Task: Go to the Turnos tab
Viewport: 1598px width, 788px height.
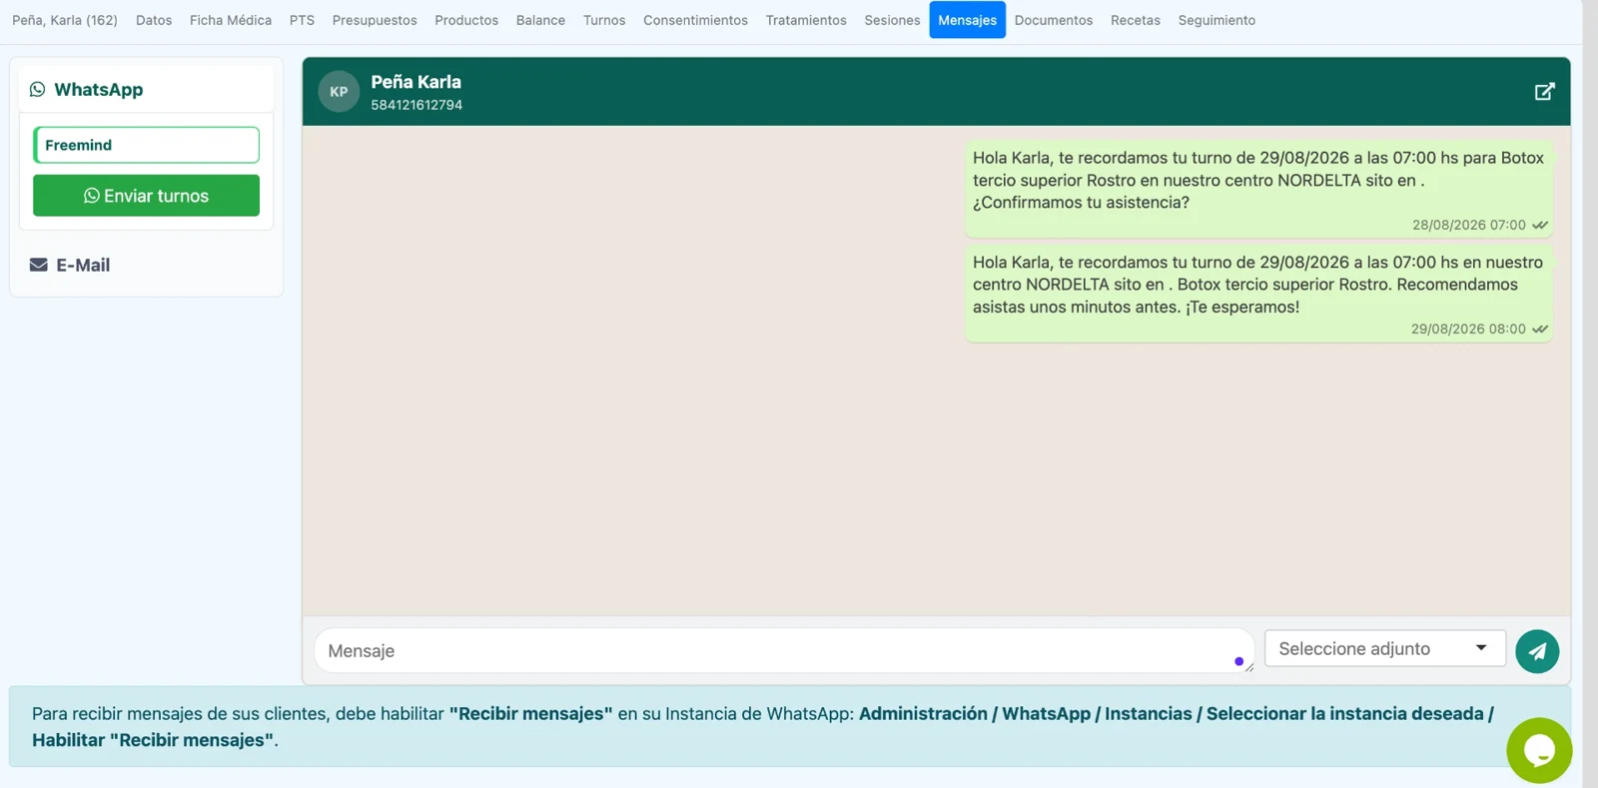Action: click(x=604, y=20)
